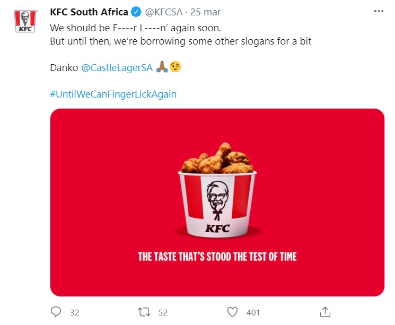Click the praying hands emoji

162,68
